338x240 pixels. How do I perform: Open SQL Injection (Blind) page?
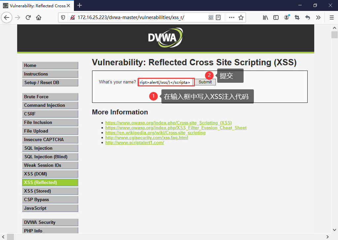pyautogui.click(x=50, y=157)
